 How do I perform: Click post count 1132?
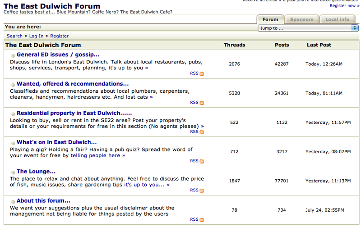(x=282, y=123)
